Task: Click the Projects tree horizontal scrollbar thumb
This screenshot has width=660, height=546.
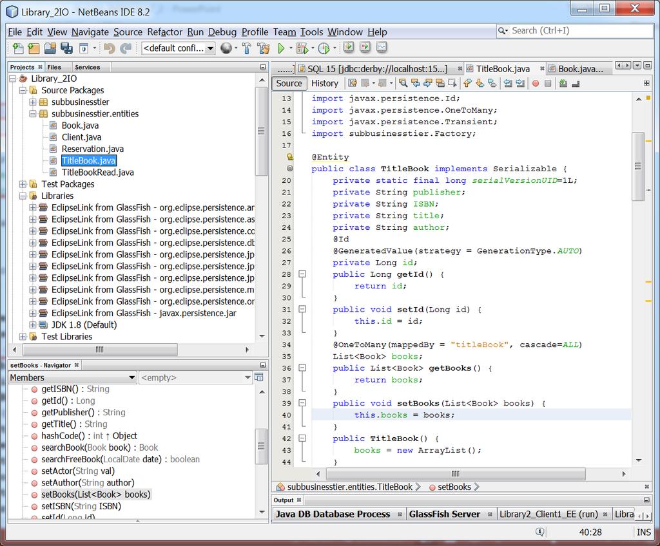Action: tap(100, 350)
